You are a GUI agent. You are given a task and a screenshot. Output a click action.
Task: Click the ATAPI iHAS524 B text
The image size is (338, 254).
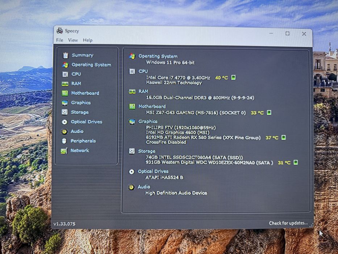tap(164, 177)
